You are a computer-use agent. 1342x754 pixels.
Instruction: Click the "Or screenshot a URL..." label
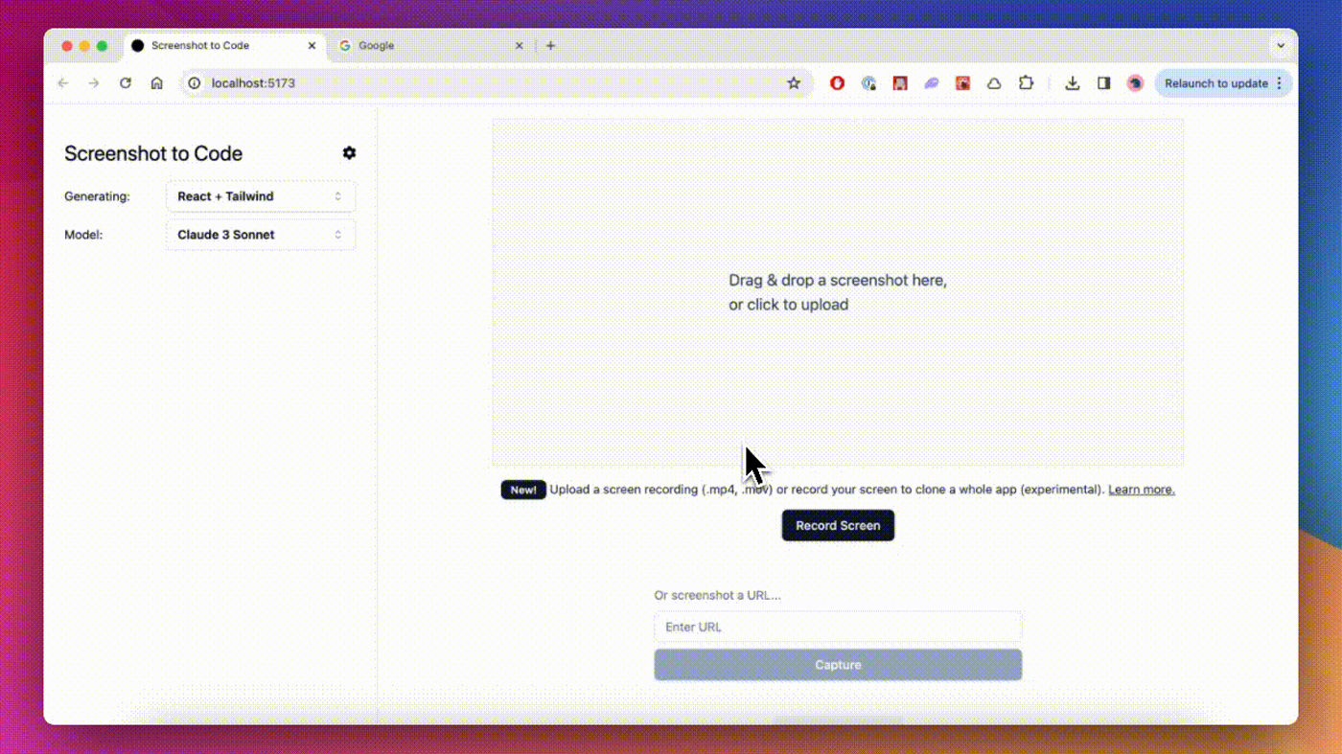(x=718, y=595)
